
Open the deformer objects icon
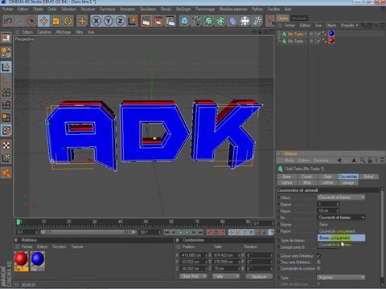(x=233, y=21)
